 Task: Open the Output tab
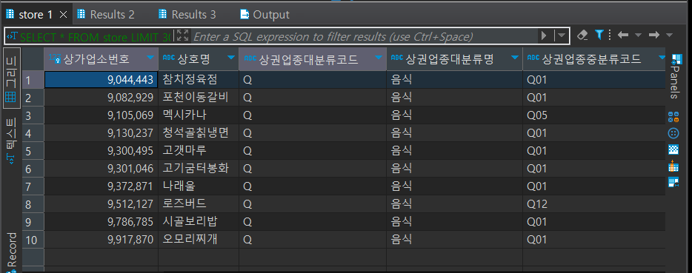pyautogui.click(x=265, y=15)
